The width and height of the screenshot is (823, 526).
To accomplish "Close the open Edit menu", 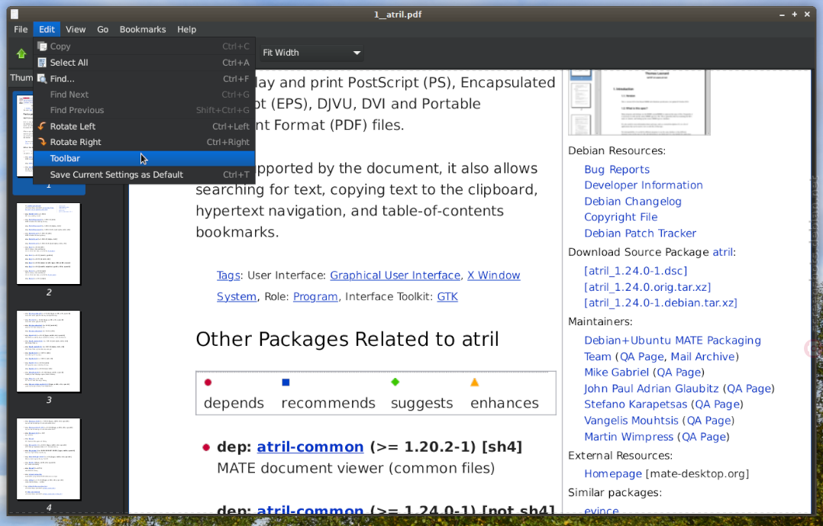I will coord(47,30).
